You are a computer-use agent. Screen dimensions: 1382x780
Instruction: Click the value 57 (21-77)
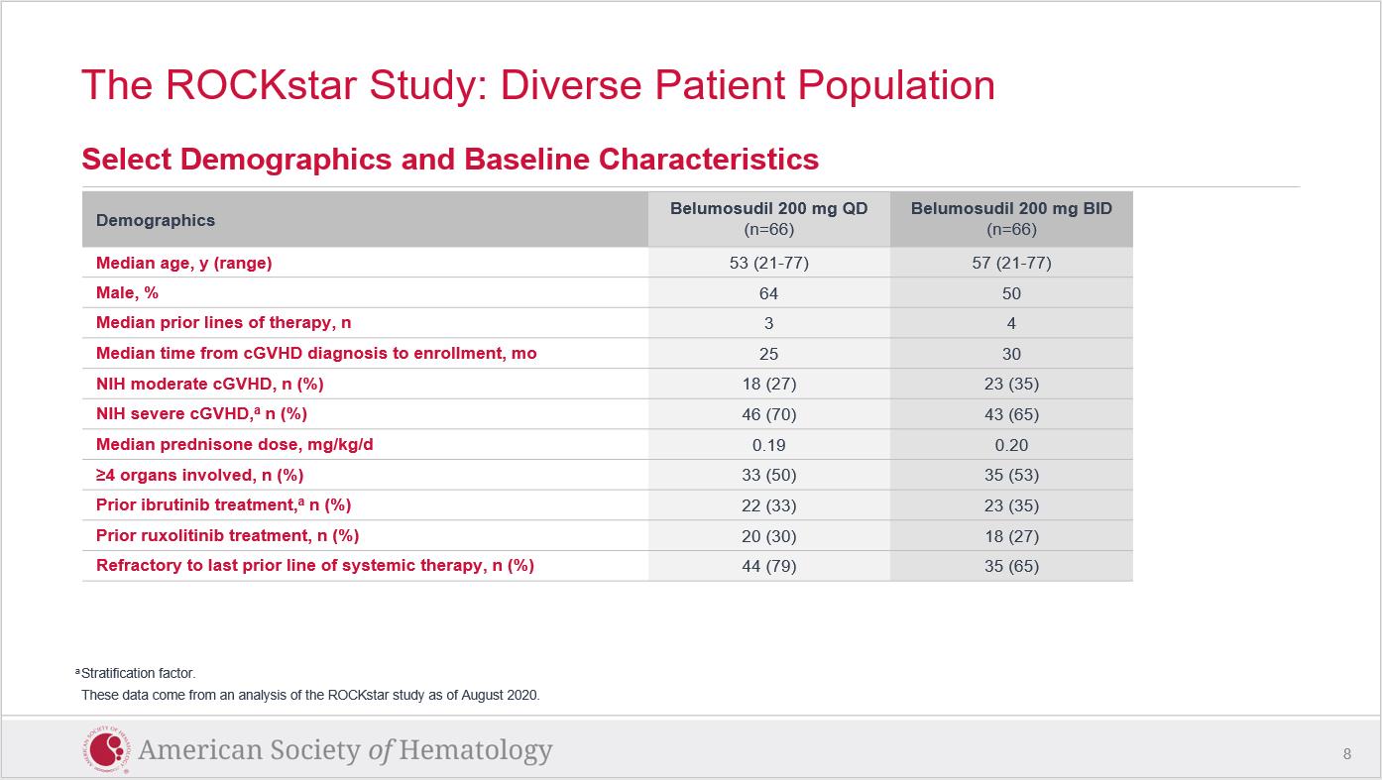1011,264
